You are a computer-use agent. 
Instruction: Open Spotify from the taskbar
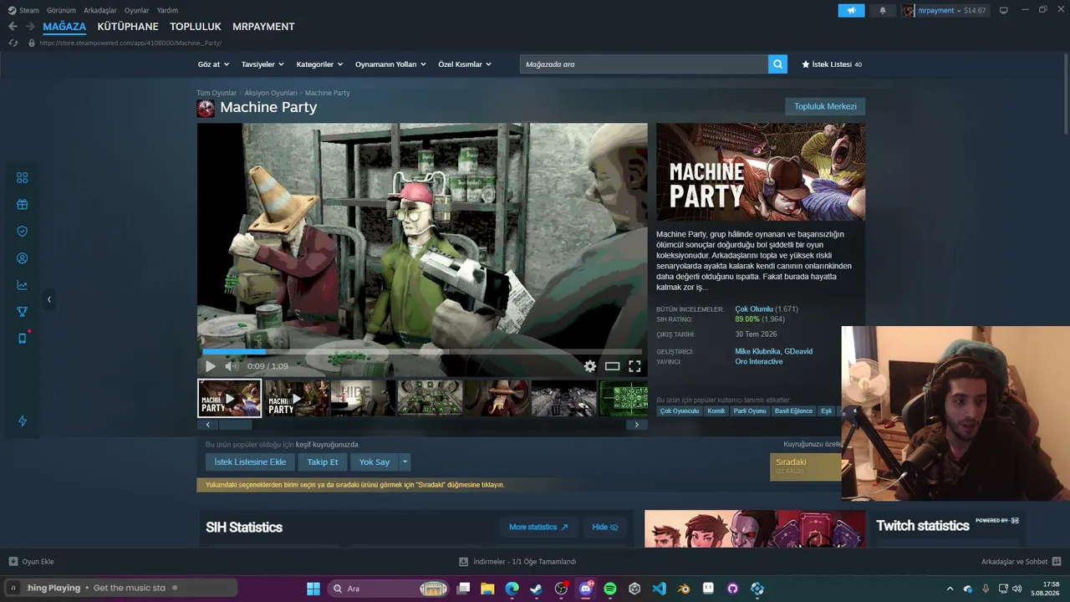tap(610, 589)
